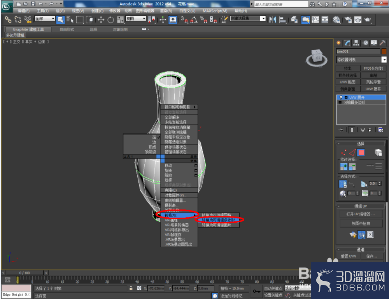Open the MAXScript(M) menu
This screenshot has height=299, width=389.
pyautogui.click(x=215, y=11)
